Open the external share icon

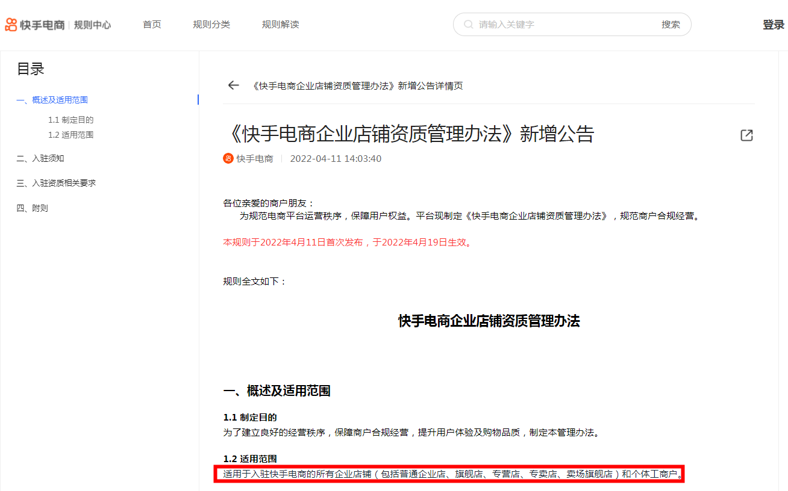(746, 135)
